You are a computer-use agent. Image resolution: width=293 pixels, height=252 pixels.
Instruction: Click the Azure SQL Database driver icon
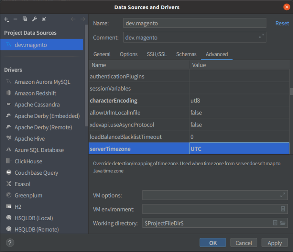click(x=9, y=149)
